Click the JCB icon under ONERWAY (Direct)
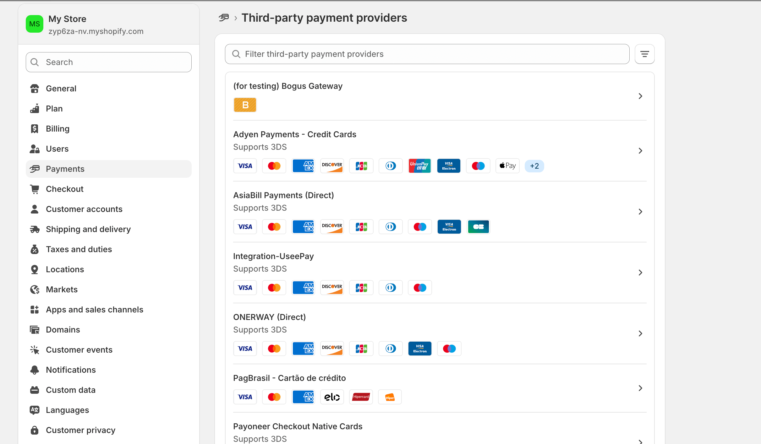The width and height of the screenshot is (761, 444). [x=361, y=349]
